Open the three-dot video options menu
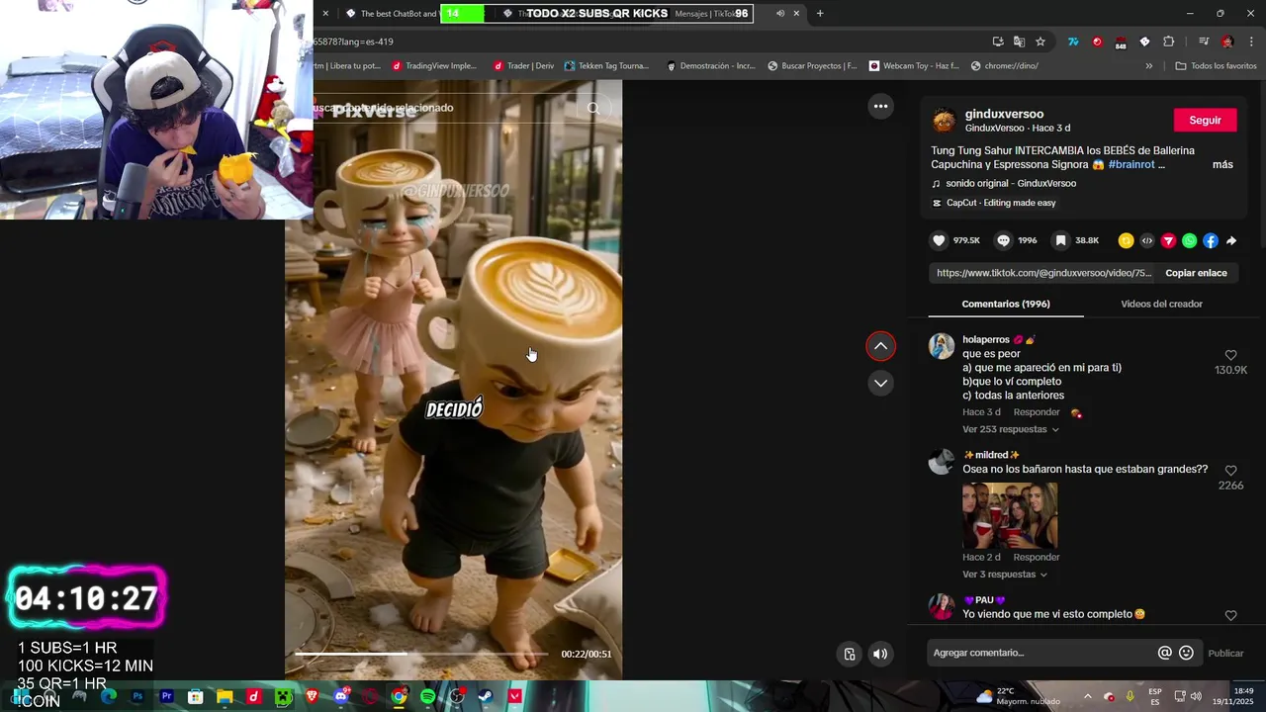This screenshot has height=712, width=1266. pos(880,106)
